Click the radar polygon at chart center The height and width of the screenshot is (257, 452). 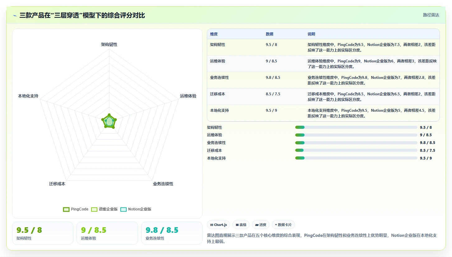click(109, 121)
